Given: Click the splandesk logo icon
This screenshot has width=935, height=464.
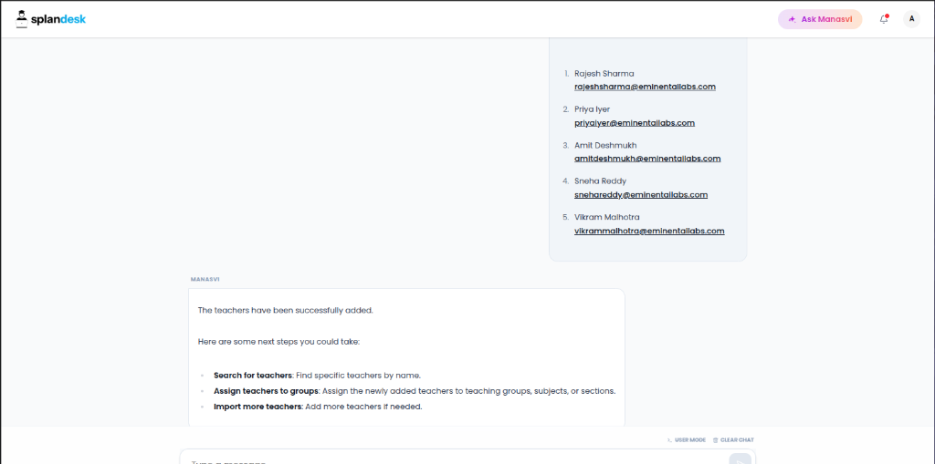Looking at the screenshot, I should pos(22,19).
